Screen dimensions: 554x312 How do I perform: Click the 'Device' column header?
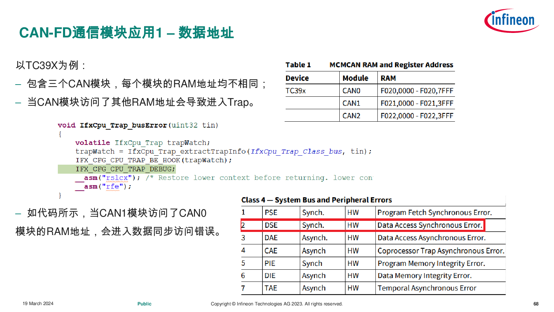tap(297, 78)
